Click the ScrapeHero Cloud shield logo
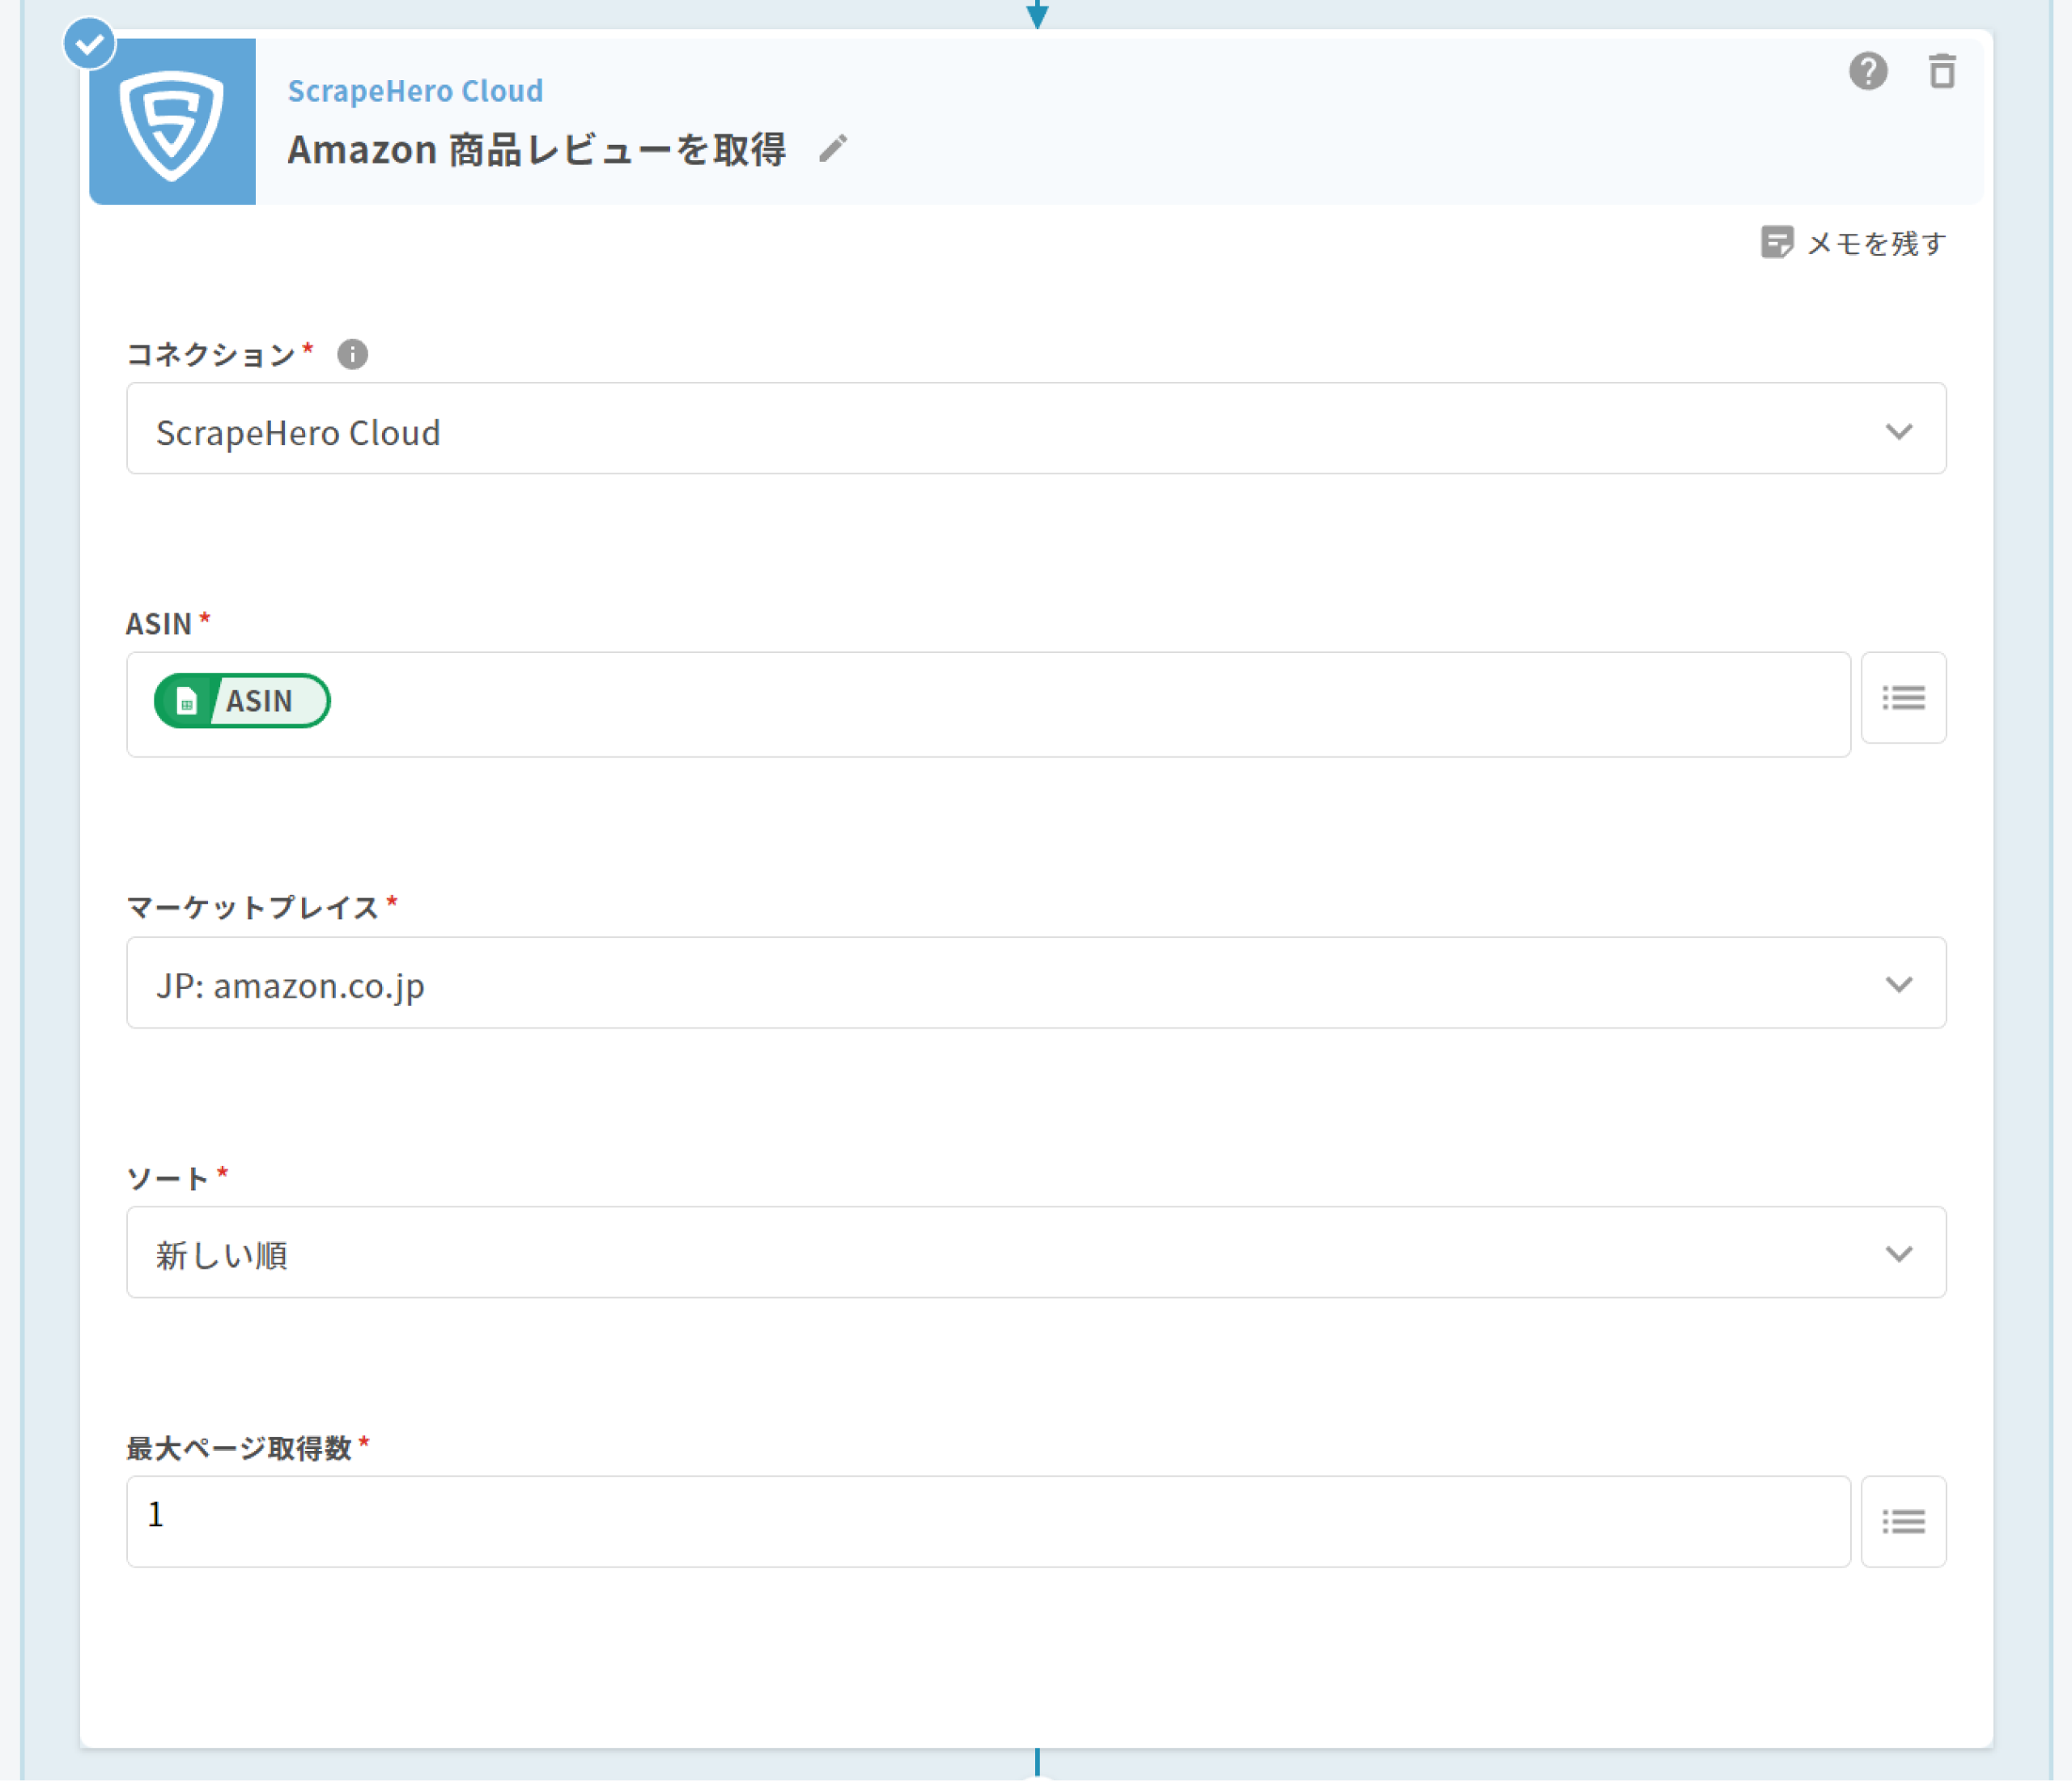Screen dimensions: 2072x1781 [172, 122]
